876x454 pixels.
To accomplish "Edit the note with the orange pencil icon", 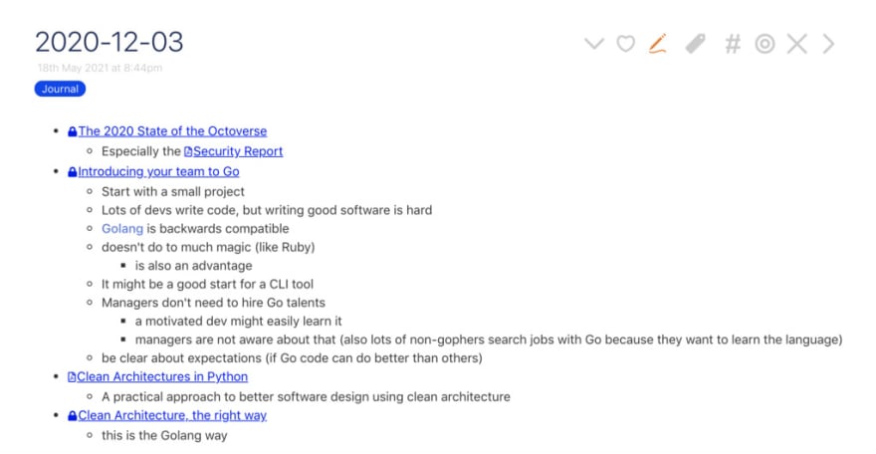I will coord(658,44).
